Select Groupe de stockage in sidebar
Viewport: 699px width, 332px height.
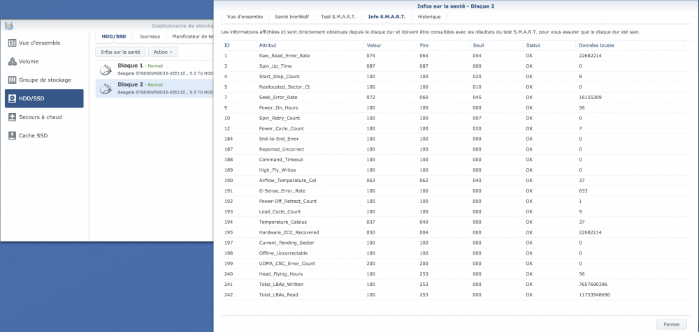44,80
